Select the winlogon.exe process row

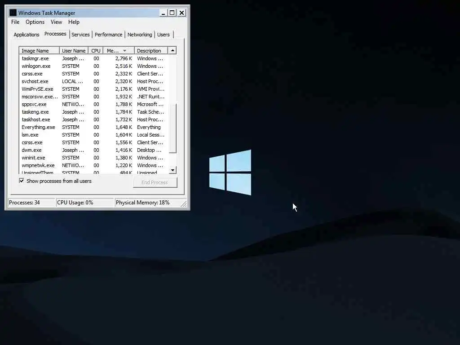coord(94,66)
